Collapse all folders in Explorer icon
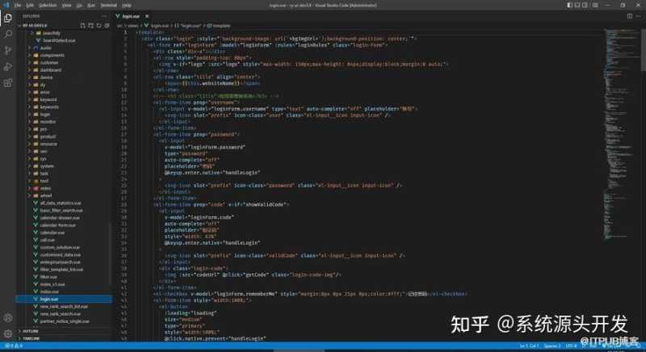646x352 pixels. [x=107, y=26]
